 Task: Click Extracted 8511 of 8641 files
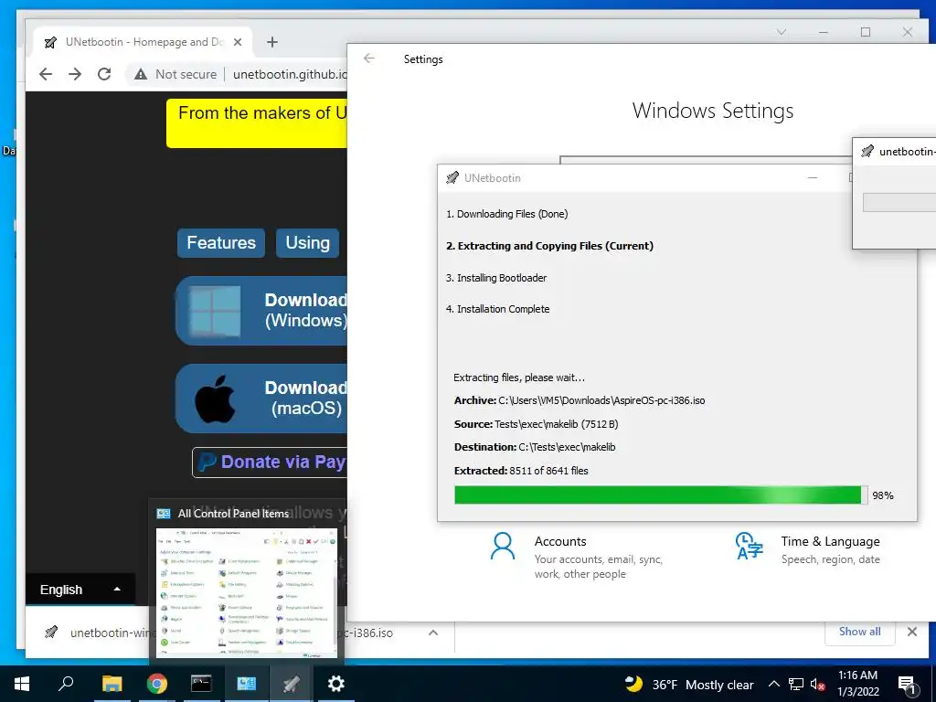(521, 471)
